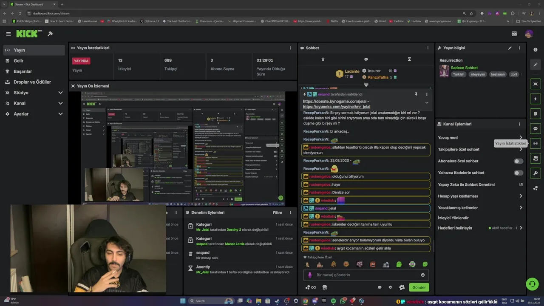Open chat settings with the gear icon
Screen dimensions: 544x306
point(390,287)
